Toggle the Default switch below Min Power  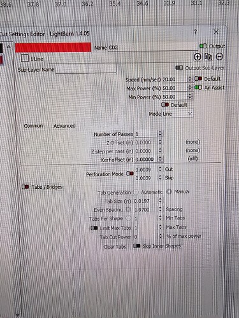click(x=165, y=105)
